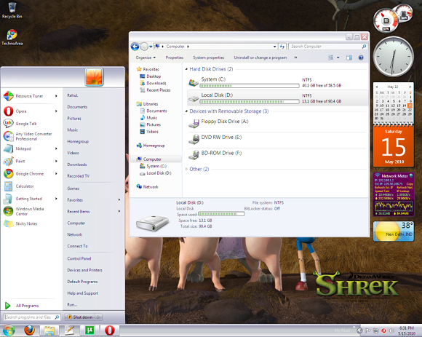The width and height of the screenshot is (422, 337).
Task: Click Search Computer input field
Action: click(325, 47)
